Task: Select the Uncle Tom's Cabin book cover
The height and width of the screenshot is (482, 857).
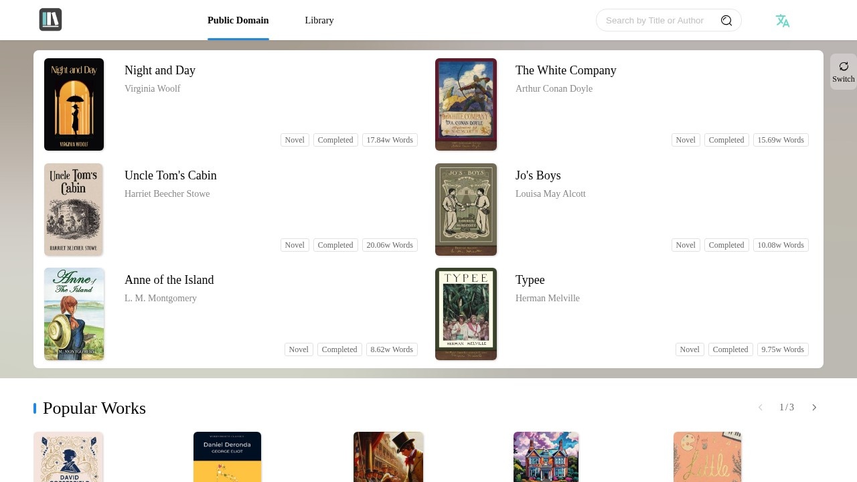Action: point(74,210)
